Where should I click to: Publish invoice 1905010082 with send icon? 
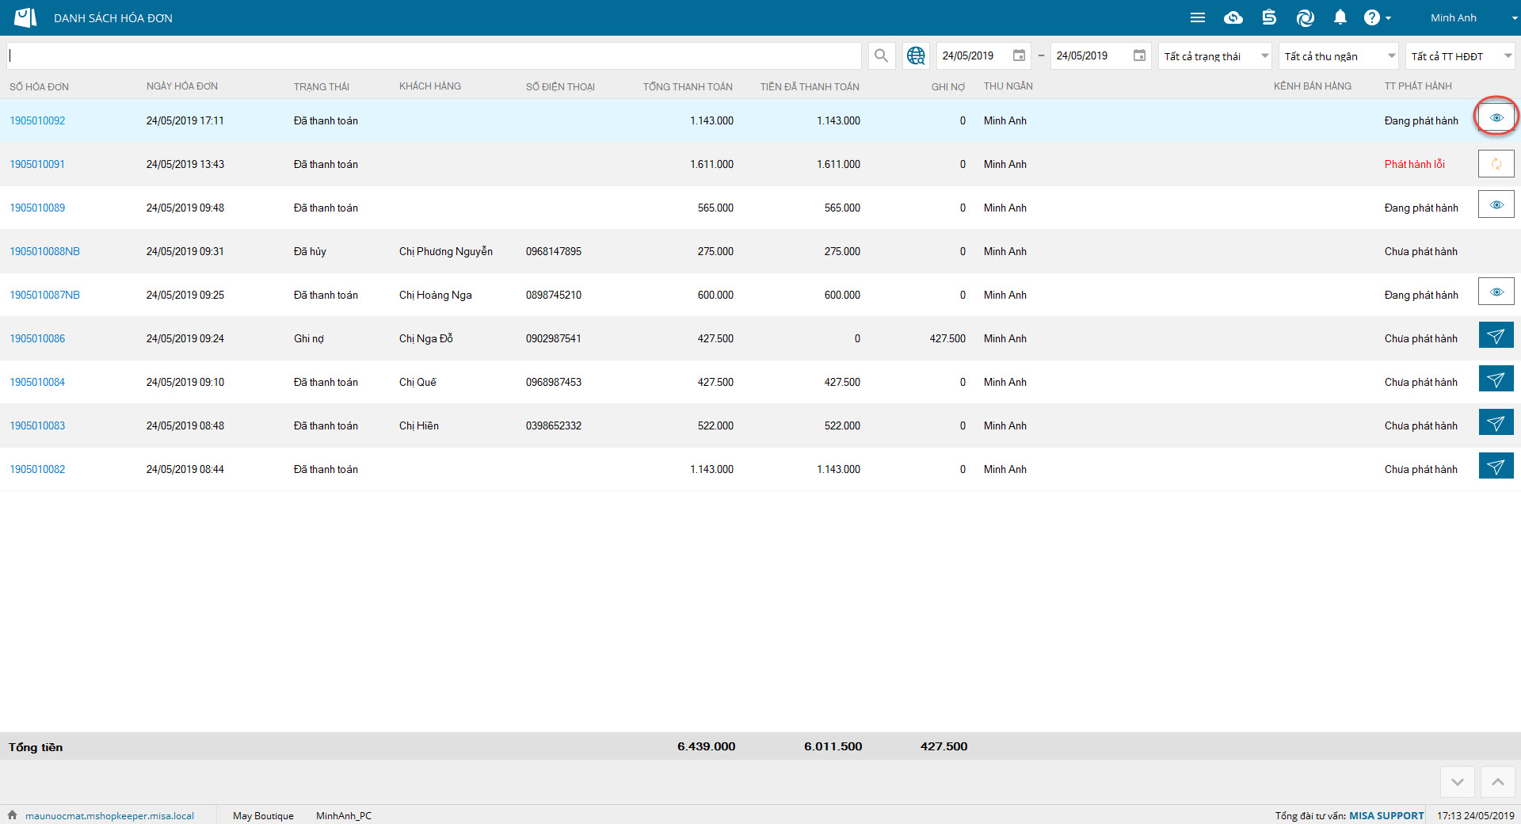tap(1496, 467)
